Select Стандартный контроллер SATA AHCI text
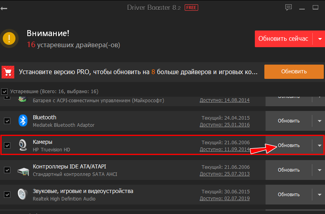Image resolution: width=325 pixels, height=214 pixels. 75,174
